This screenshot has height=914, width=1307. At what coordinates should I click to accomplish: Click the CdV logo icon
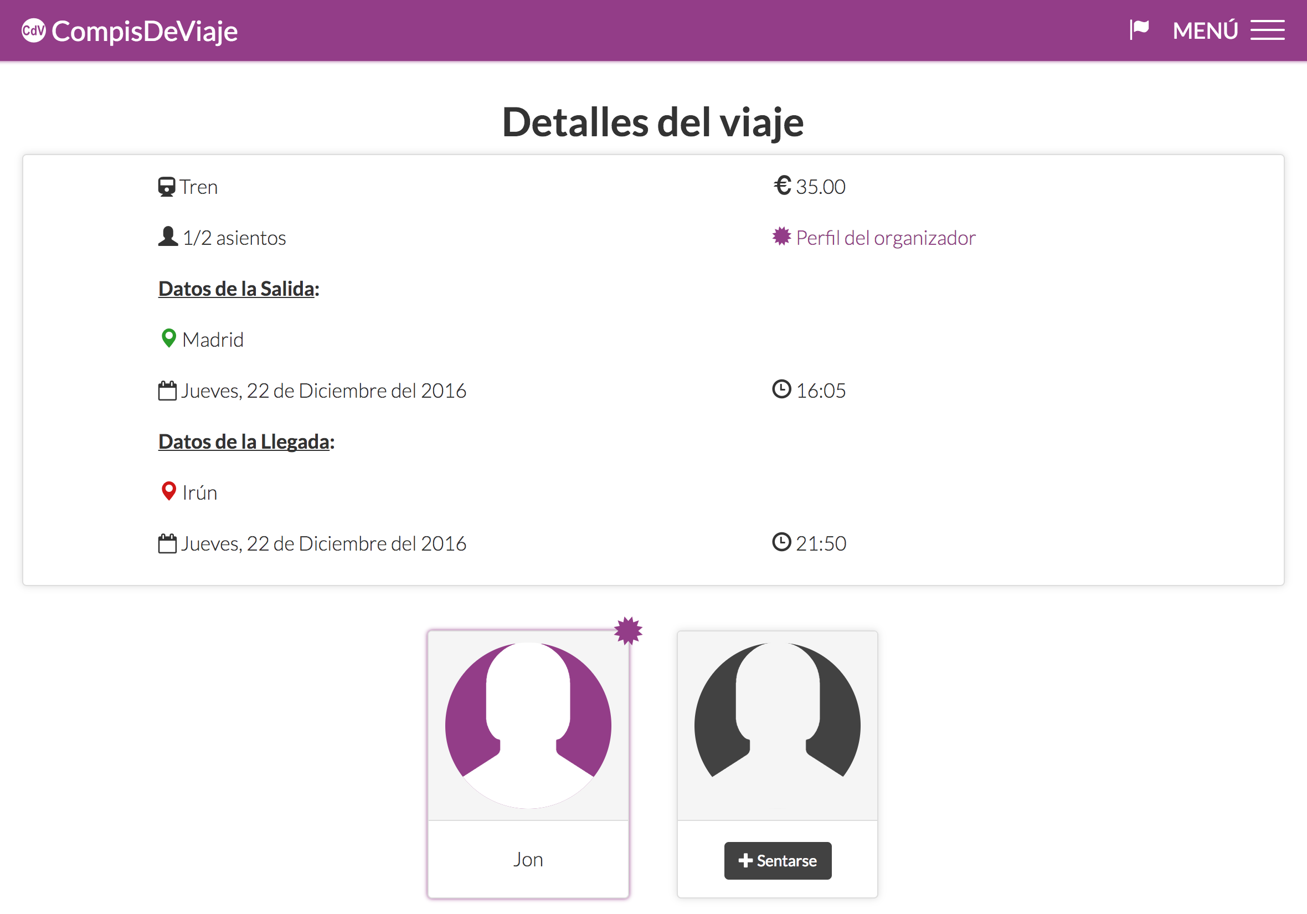[x=34, y=31]
